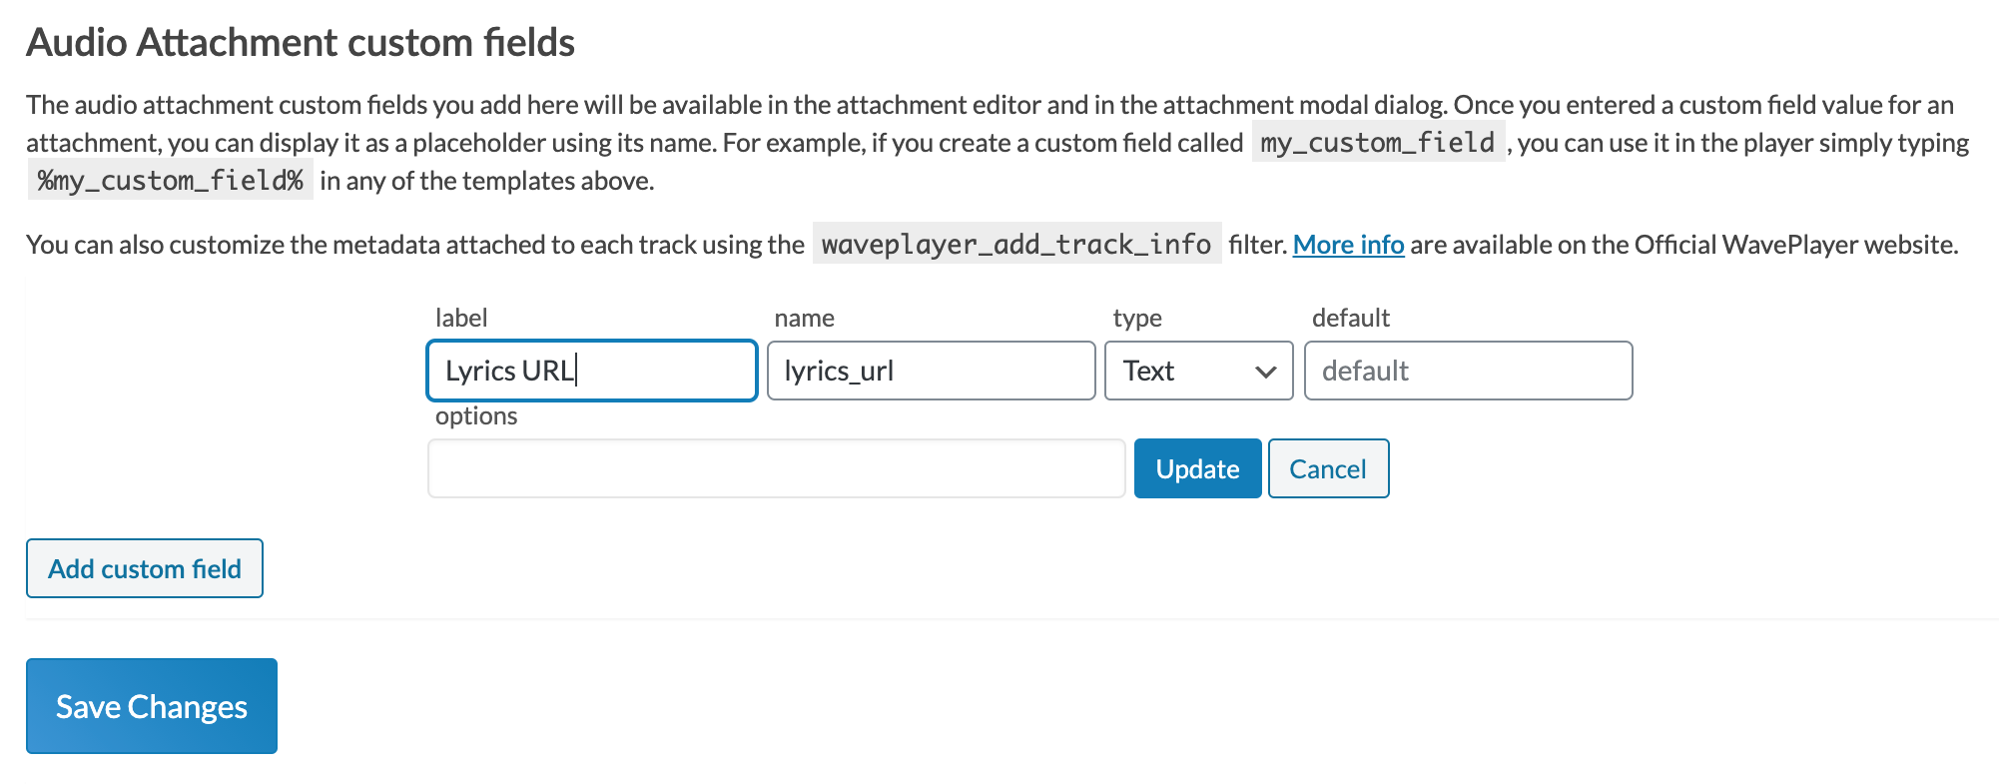Click into the empty default value field

1467,371
